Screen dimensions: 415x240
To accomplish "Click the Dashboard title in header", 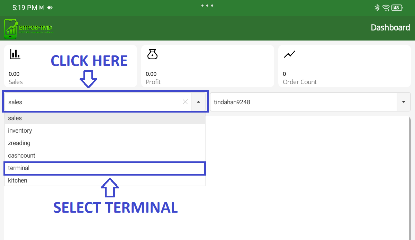I will click(x=390, y=28).
